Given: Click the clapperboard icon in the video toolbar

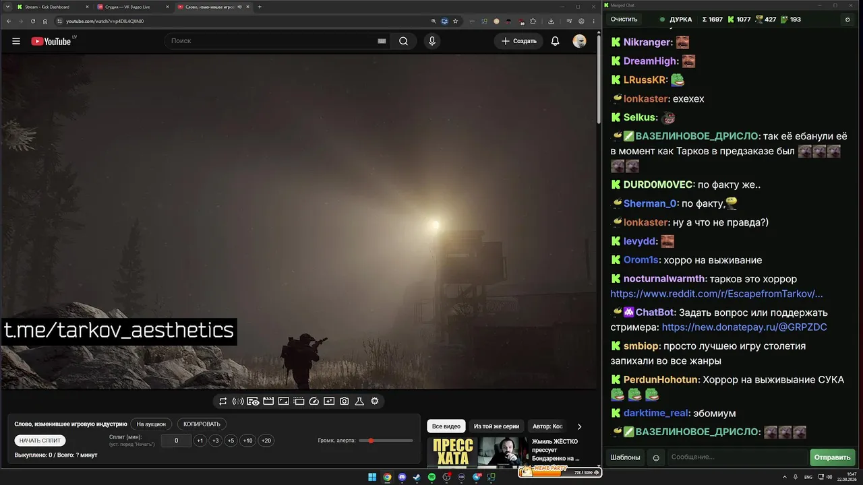Looking at the screenshot, I should tap(268, 401).
